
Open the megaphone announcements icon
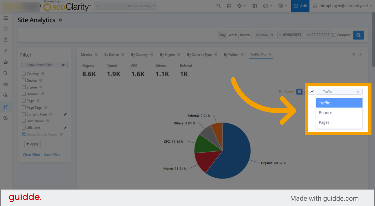click(x=254, y=6)
